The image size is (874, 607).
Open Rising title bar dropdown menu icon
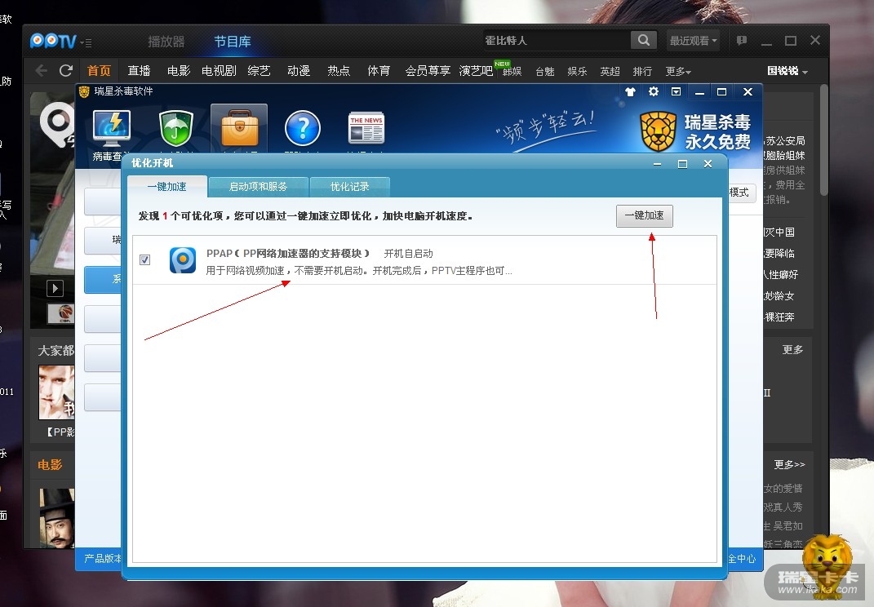click(x=677, y=91)
